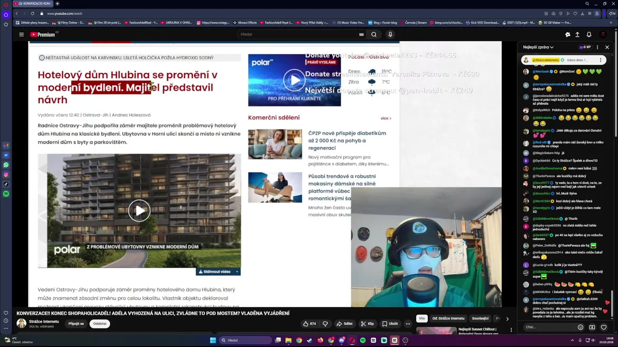This screenshot has width=618, height=347.
Task: Open the YouTube account avatar menu
Action: pos(603,34)
